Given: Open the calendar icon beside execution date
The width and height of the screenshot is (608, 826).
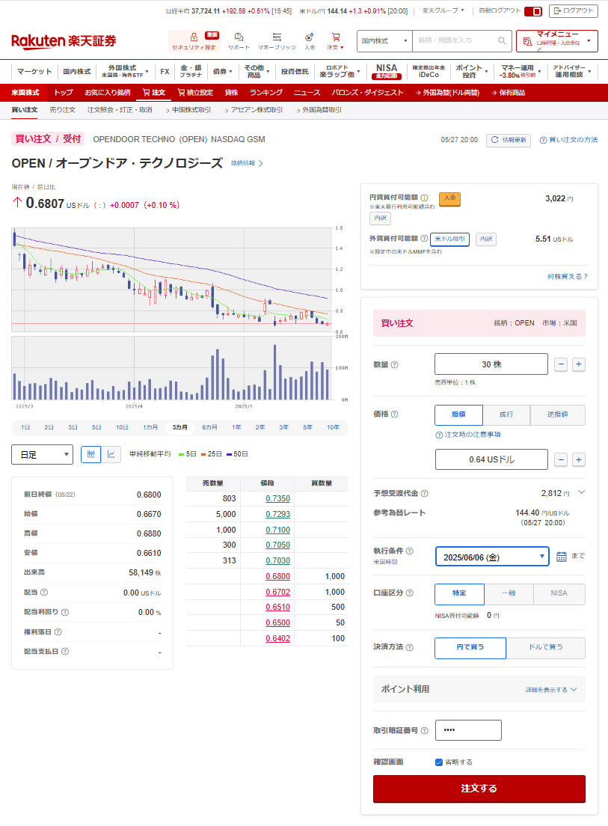Looking at the screenshot, I should point(562,557).
